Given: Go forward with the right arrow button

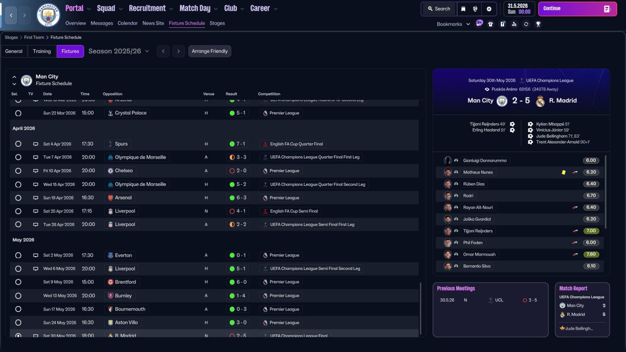Looking at the screenshot, I should coord(24,15).
